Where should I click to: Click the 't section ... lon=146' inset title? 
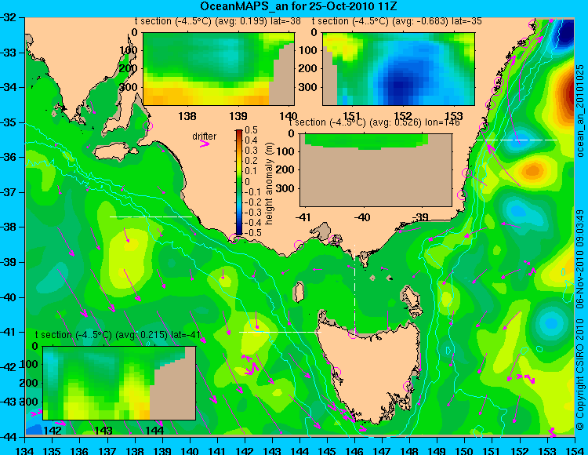pyautogui.click(x=374, y=122)
